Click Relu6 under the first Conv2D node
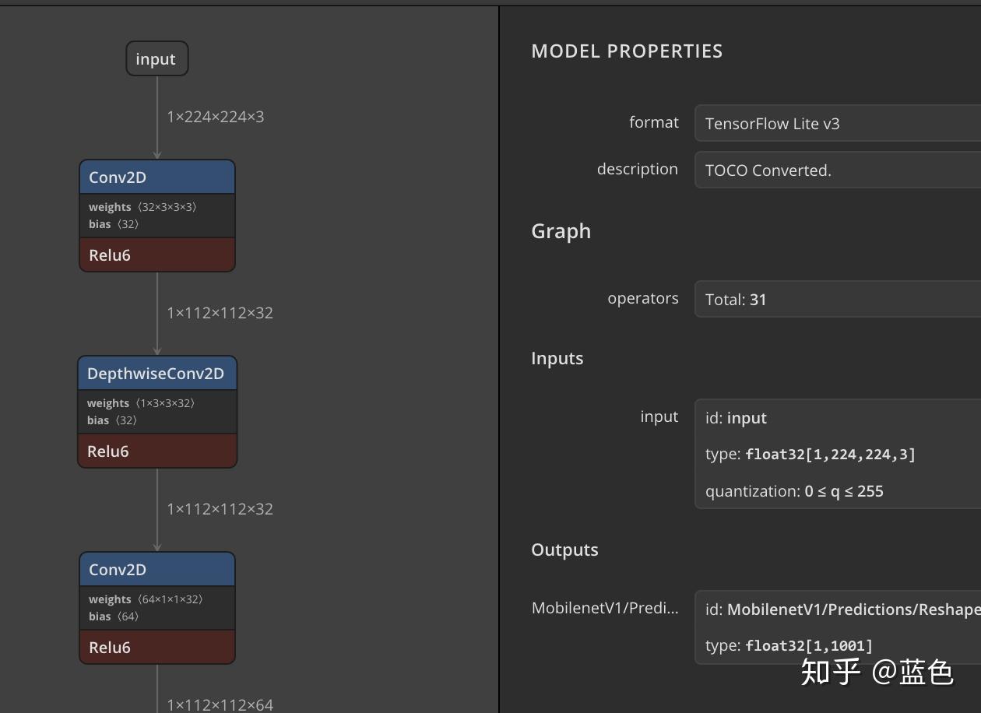The height and width of the screenshot is (713, 981). point(156,255)
